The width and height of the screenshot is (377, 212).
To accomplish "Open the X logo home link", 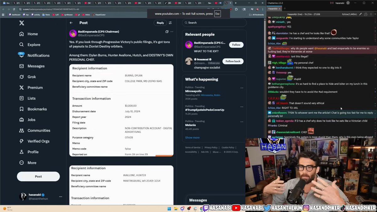I will tap(22, 23).
